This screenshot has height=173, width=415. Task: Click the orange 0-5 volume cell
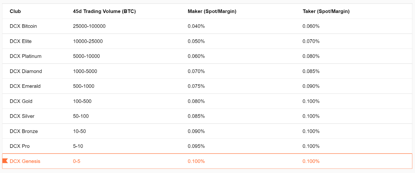[76, 161]
